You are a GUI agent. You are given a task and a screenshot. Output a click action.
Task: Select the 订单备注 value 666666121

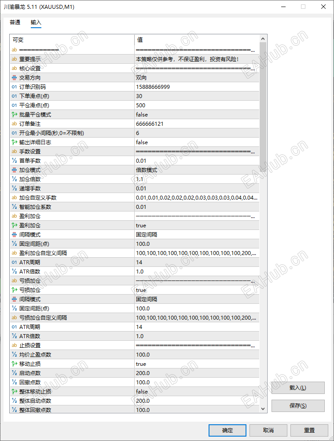[x=150, y=124]
